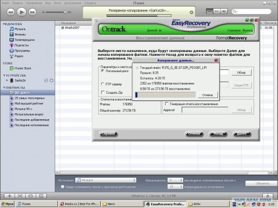Start playback with the iTunes play button

tap(21, 12)
